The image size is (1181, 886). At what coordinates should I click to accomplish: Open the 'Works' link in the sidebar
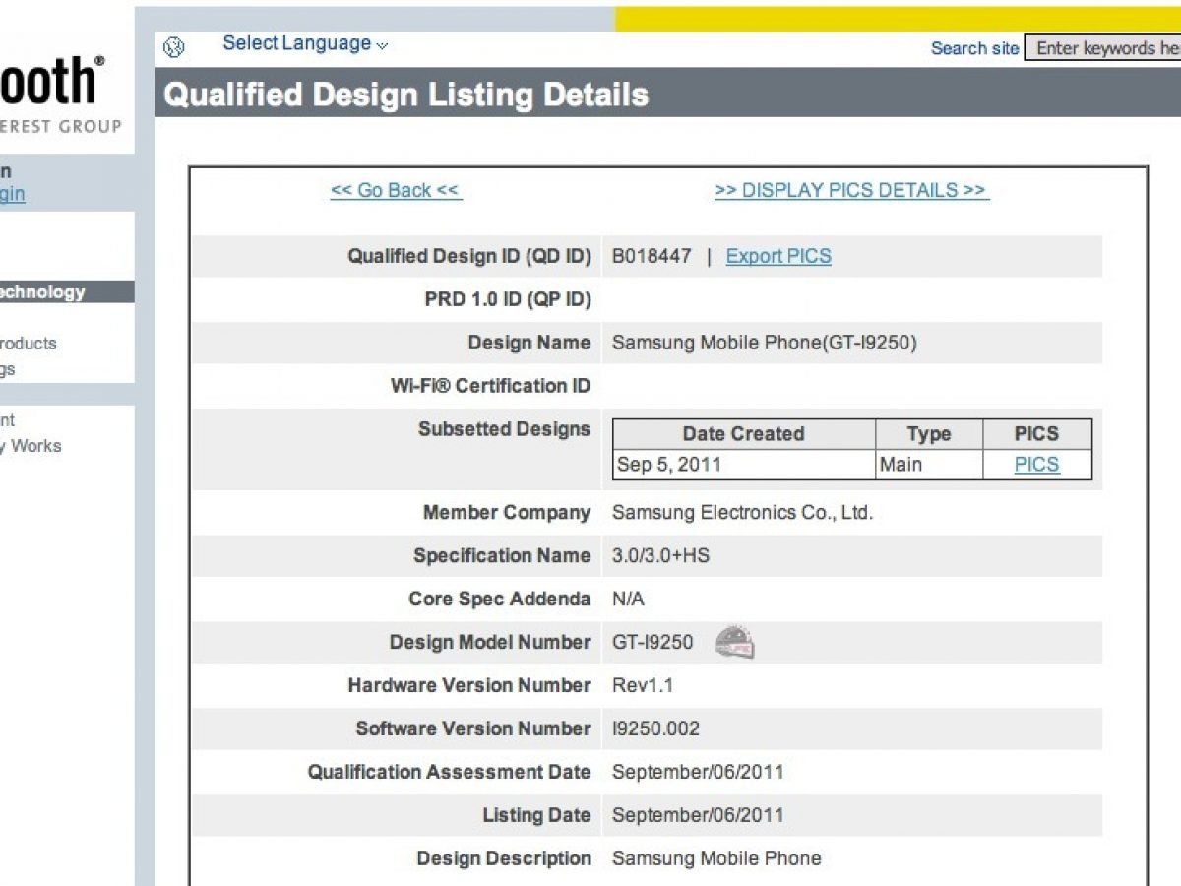(x=34, y=446)
